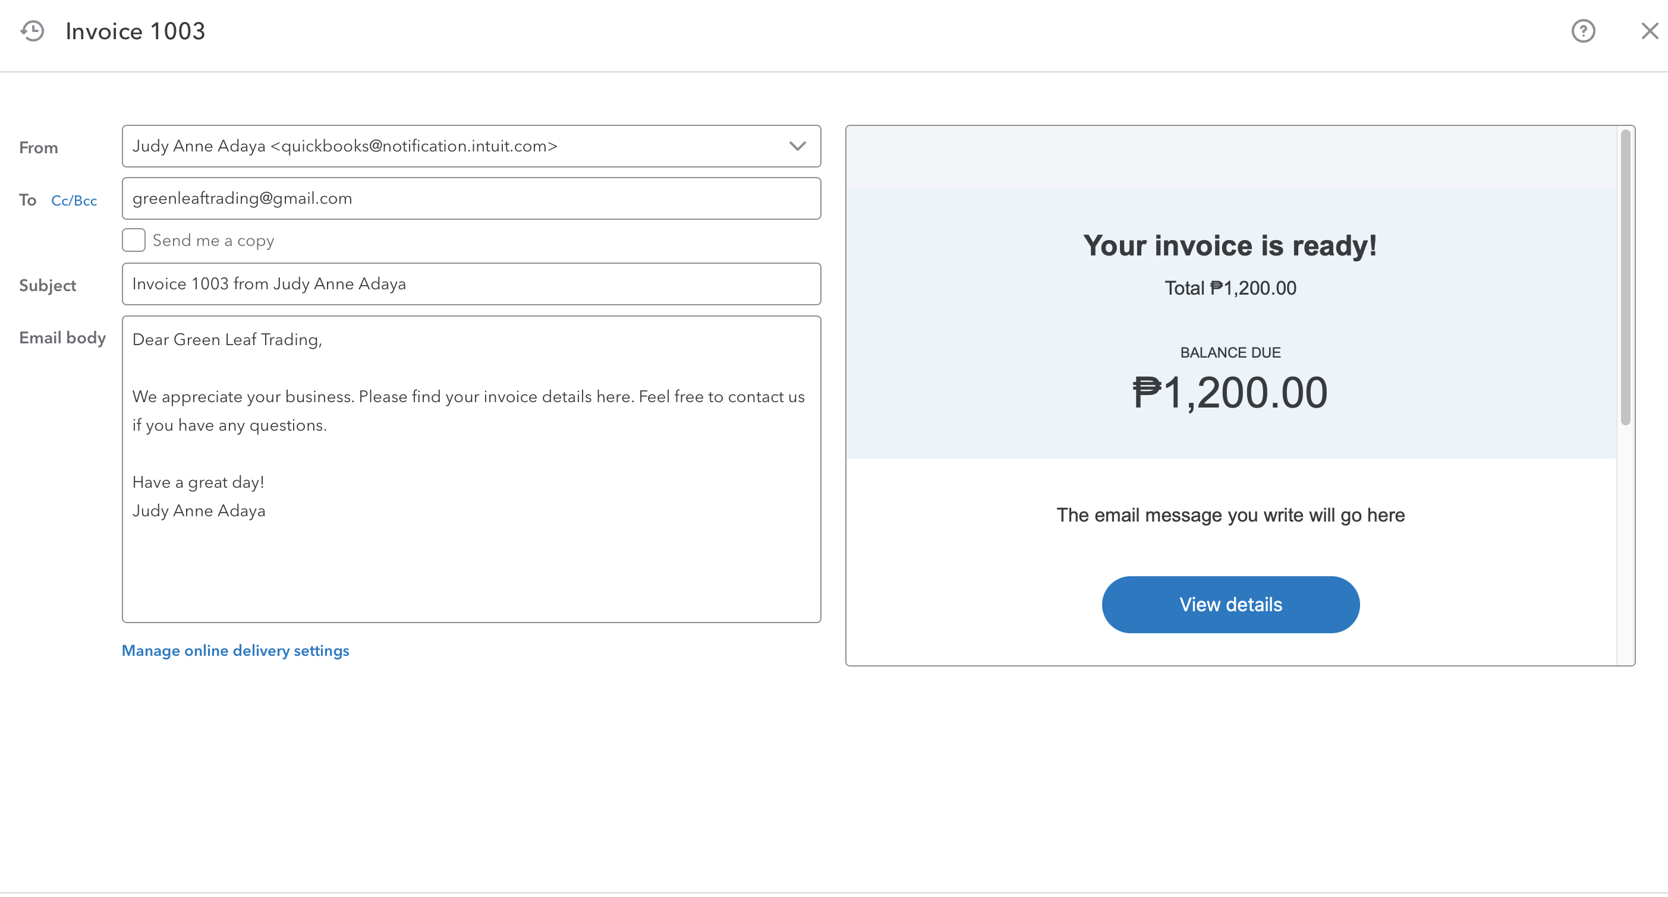1668x897 pixels.
Task: Click the "Your invoice is ready!" heading
Action: point(1230,246)
